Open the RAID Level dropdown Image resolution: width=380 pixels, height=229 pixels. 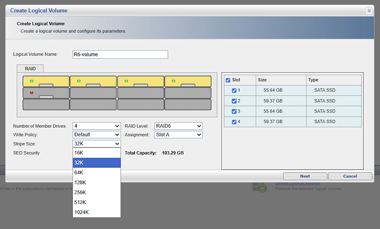tap(178, 126)
